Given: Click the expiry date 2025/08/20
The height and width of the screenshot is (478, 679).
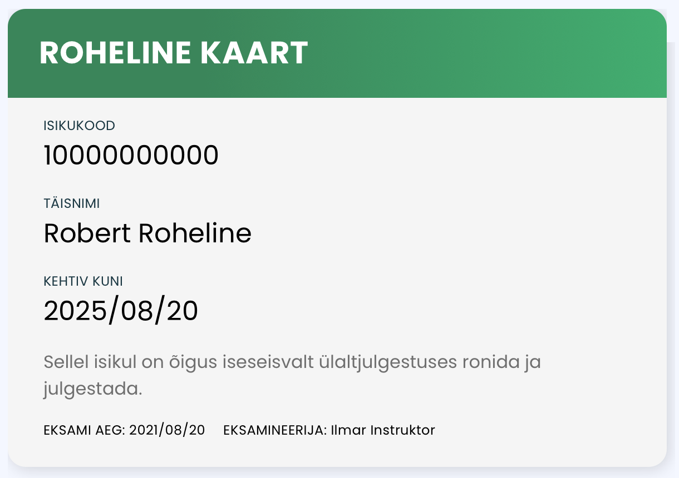Looking at the screenshot, I should tap(121, 311).
